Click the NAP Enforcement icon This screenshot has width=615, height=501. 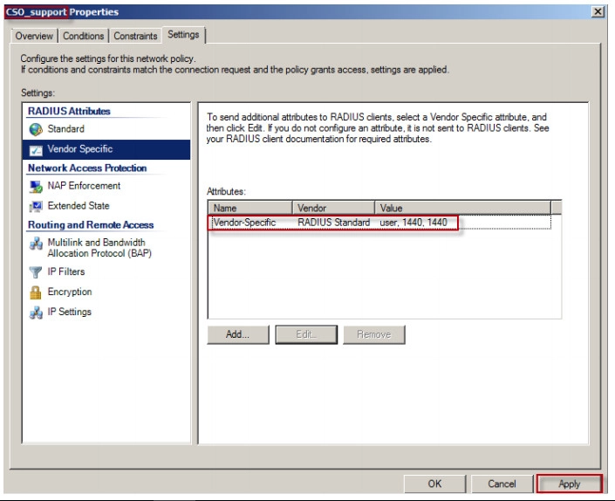[36, 186]
